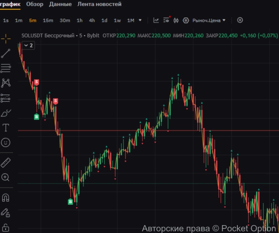Image resolution: width=279 pixels, height=233 pixels.
Task: Open the XABCD pattern tool
Action: coord(6,83)
